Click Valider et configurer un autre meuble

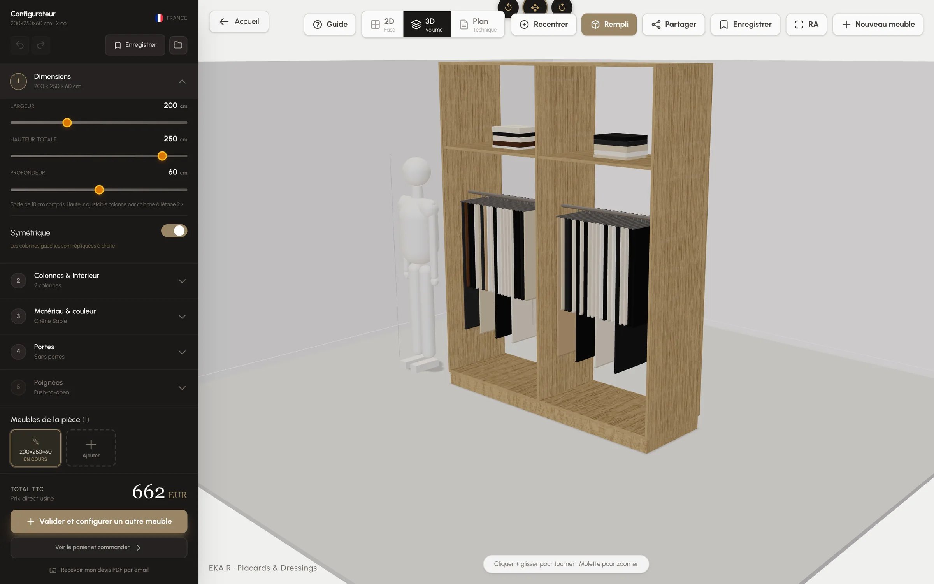point(99,522)
